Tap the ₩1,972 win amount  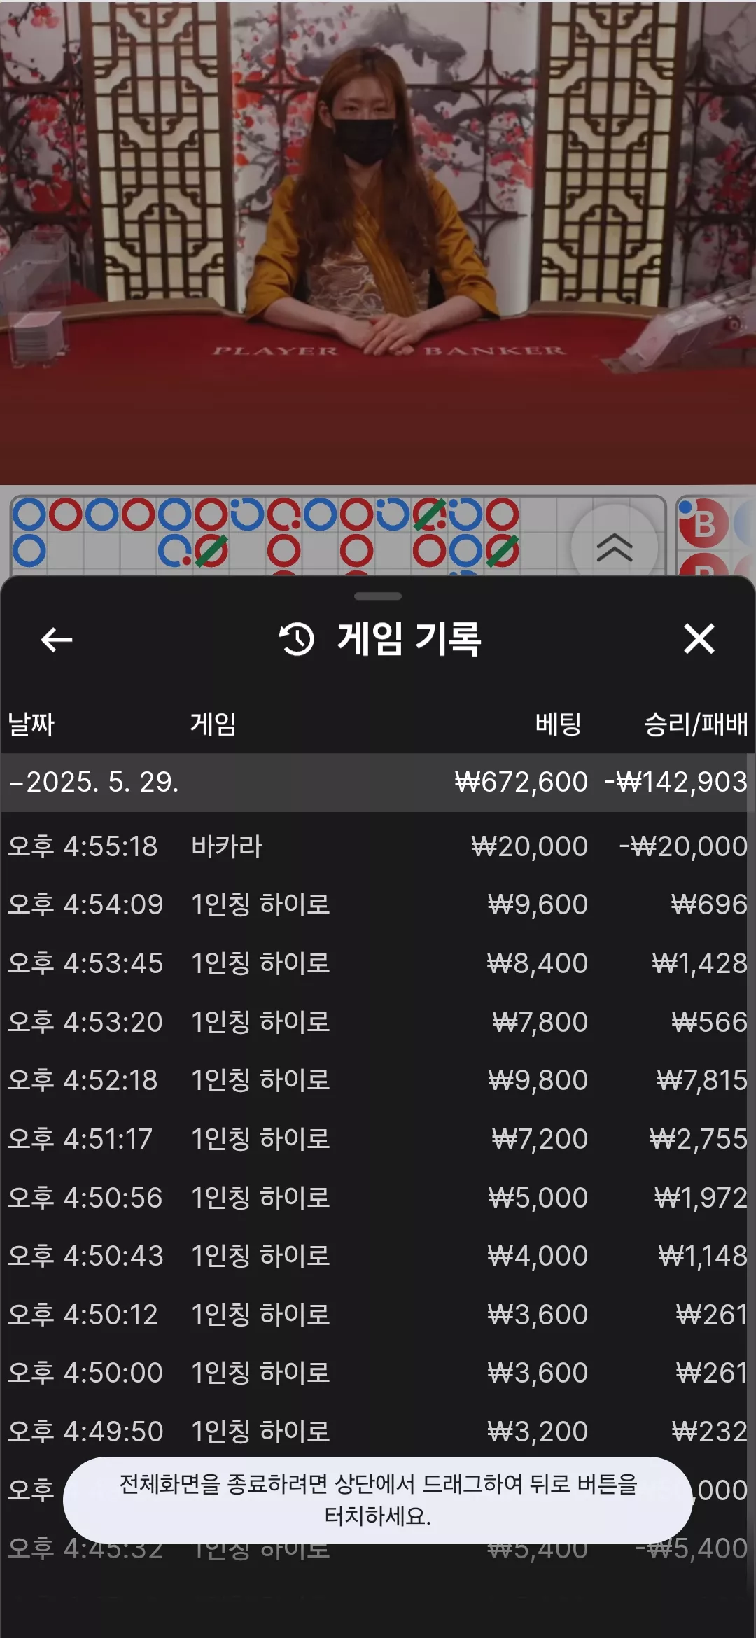point(701,1198)
